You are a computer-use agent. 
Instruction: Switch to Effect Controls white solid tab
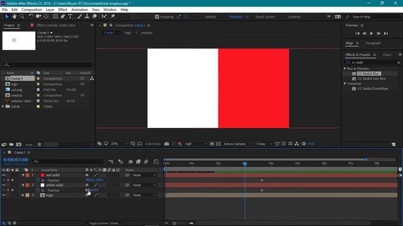coord(56,25)
